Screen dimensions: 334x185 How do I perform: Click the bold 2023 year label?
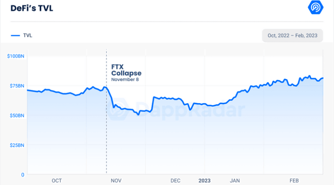[205, 180]
